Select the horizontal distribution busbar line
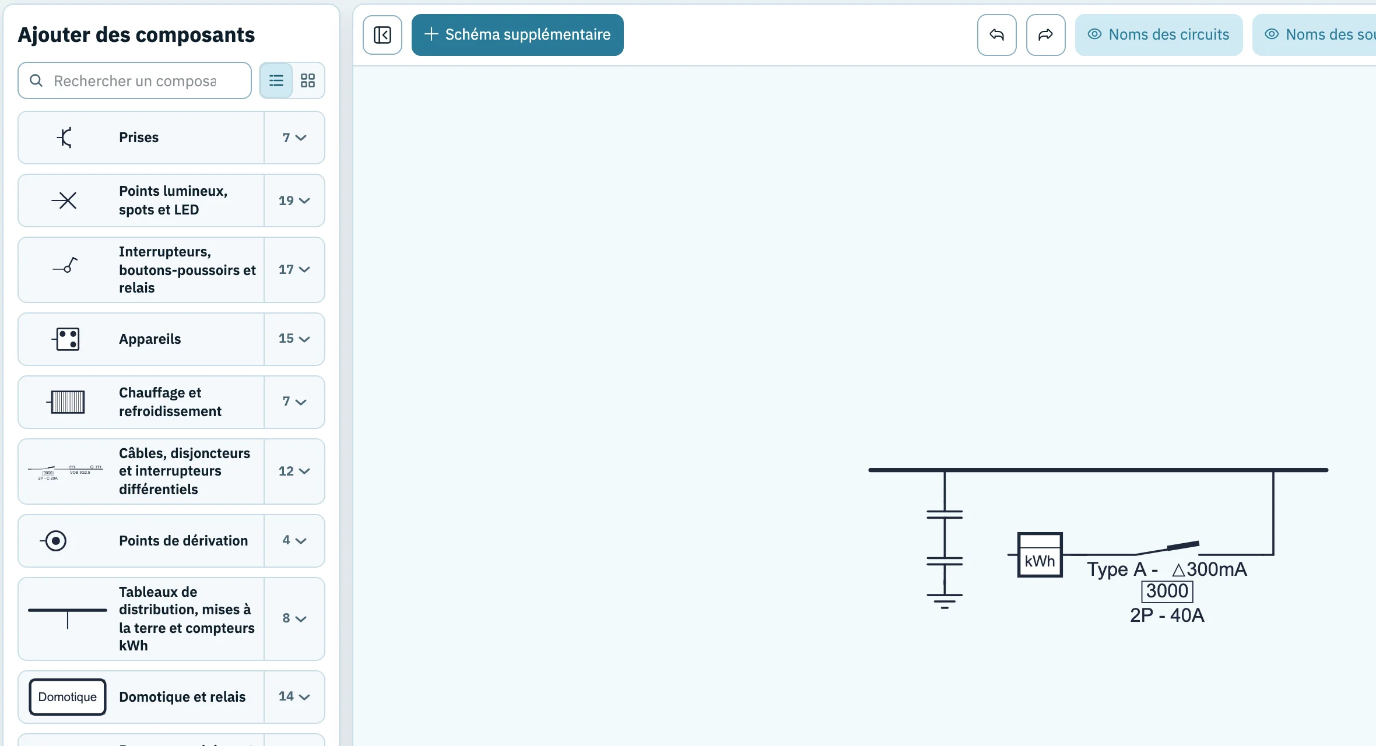The image size is (1376, 746). pyautogui.click(x=1098, y=470)
